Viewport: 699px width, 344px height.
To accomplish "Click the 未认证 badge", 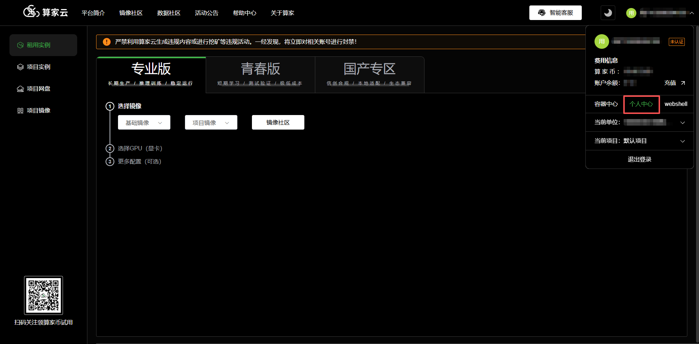I will point(677,42).
